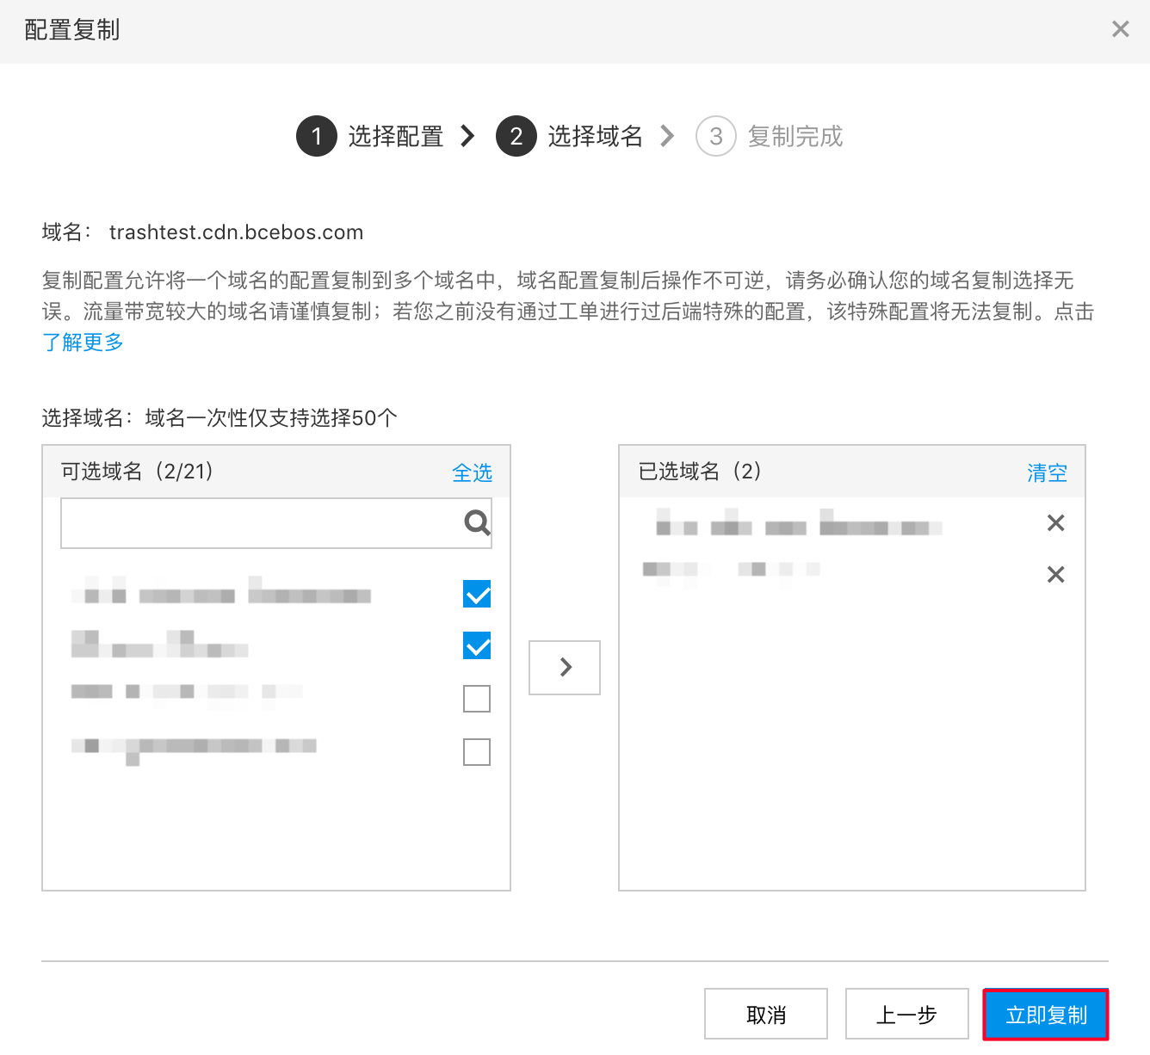Close the 配置复制 dialog
The width and height of the screenshot is (1150, 1055).
click(1120, 30)
